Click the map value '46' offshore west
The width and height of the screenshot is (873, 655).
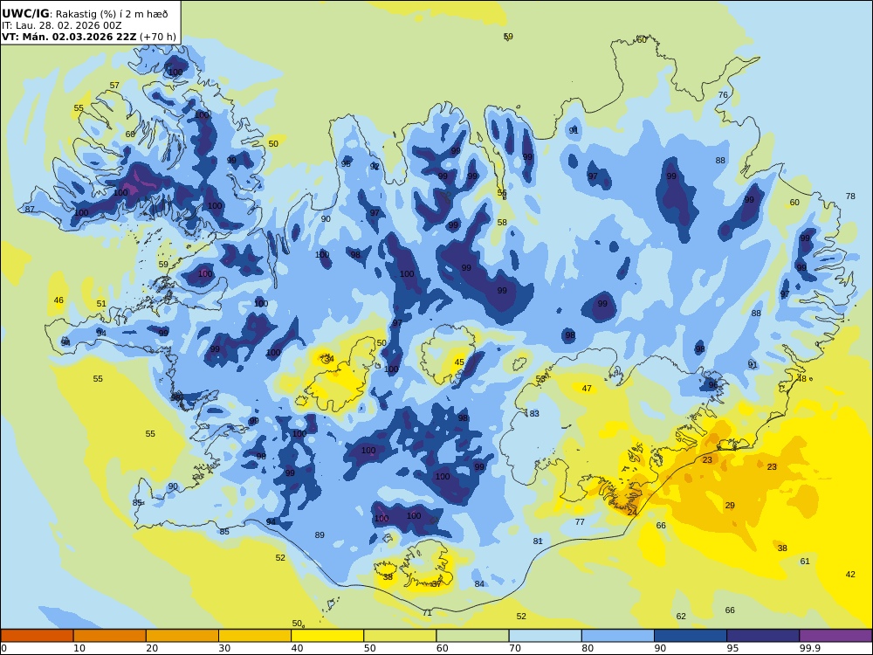[x=58, y=300]
